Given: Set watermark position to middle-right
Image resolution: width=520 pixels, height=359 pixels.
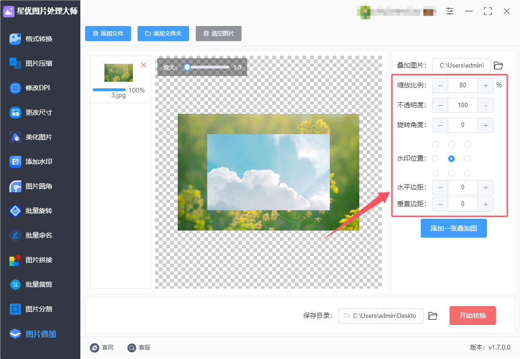Looking at the screenshot, I should click(467, 159).
